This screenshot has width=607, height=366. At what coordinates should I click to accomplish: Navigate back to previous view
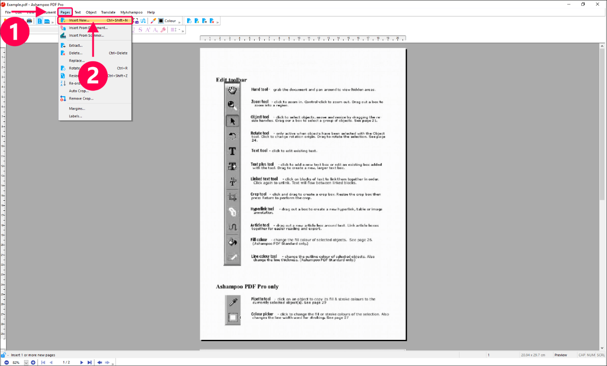point(99,363)
